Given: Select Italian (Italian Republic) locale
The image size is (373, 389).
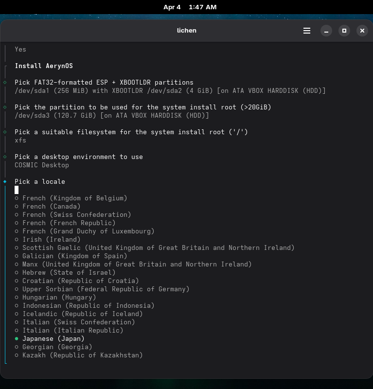Looking at the screenshot, I should tap(72, 330).
